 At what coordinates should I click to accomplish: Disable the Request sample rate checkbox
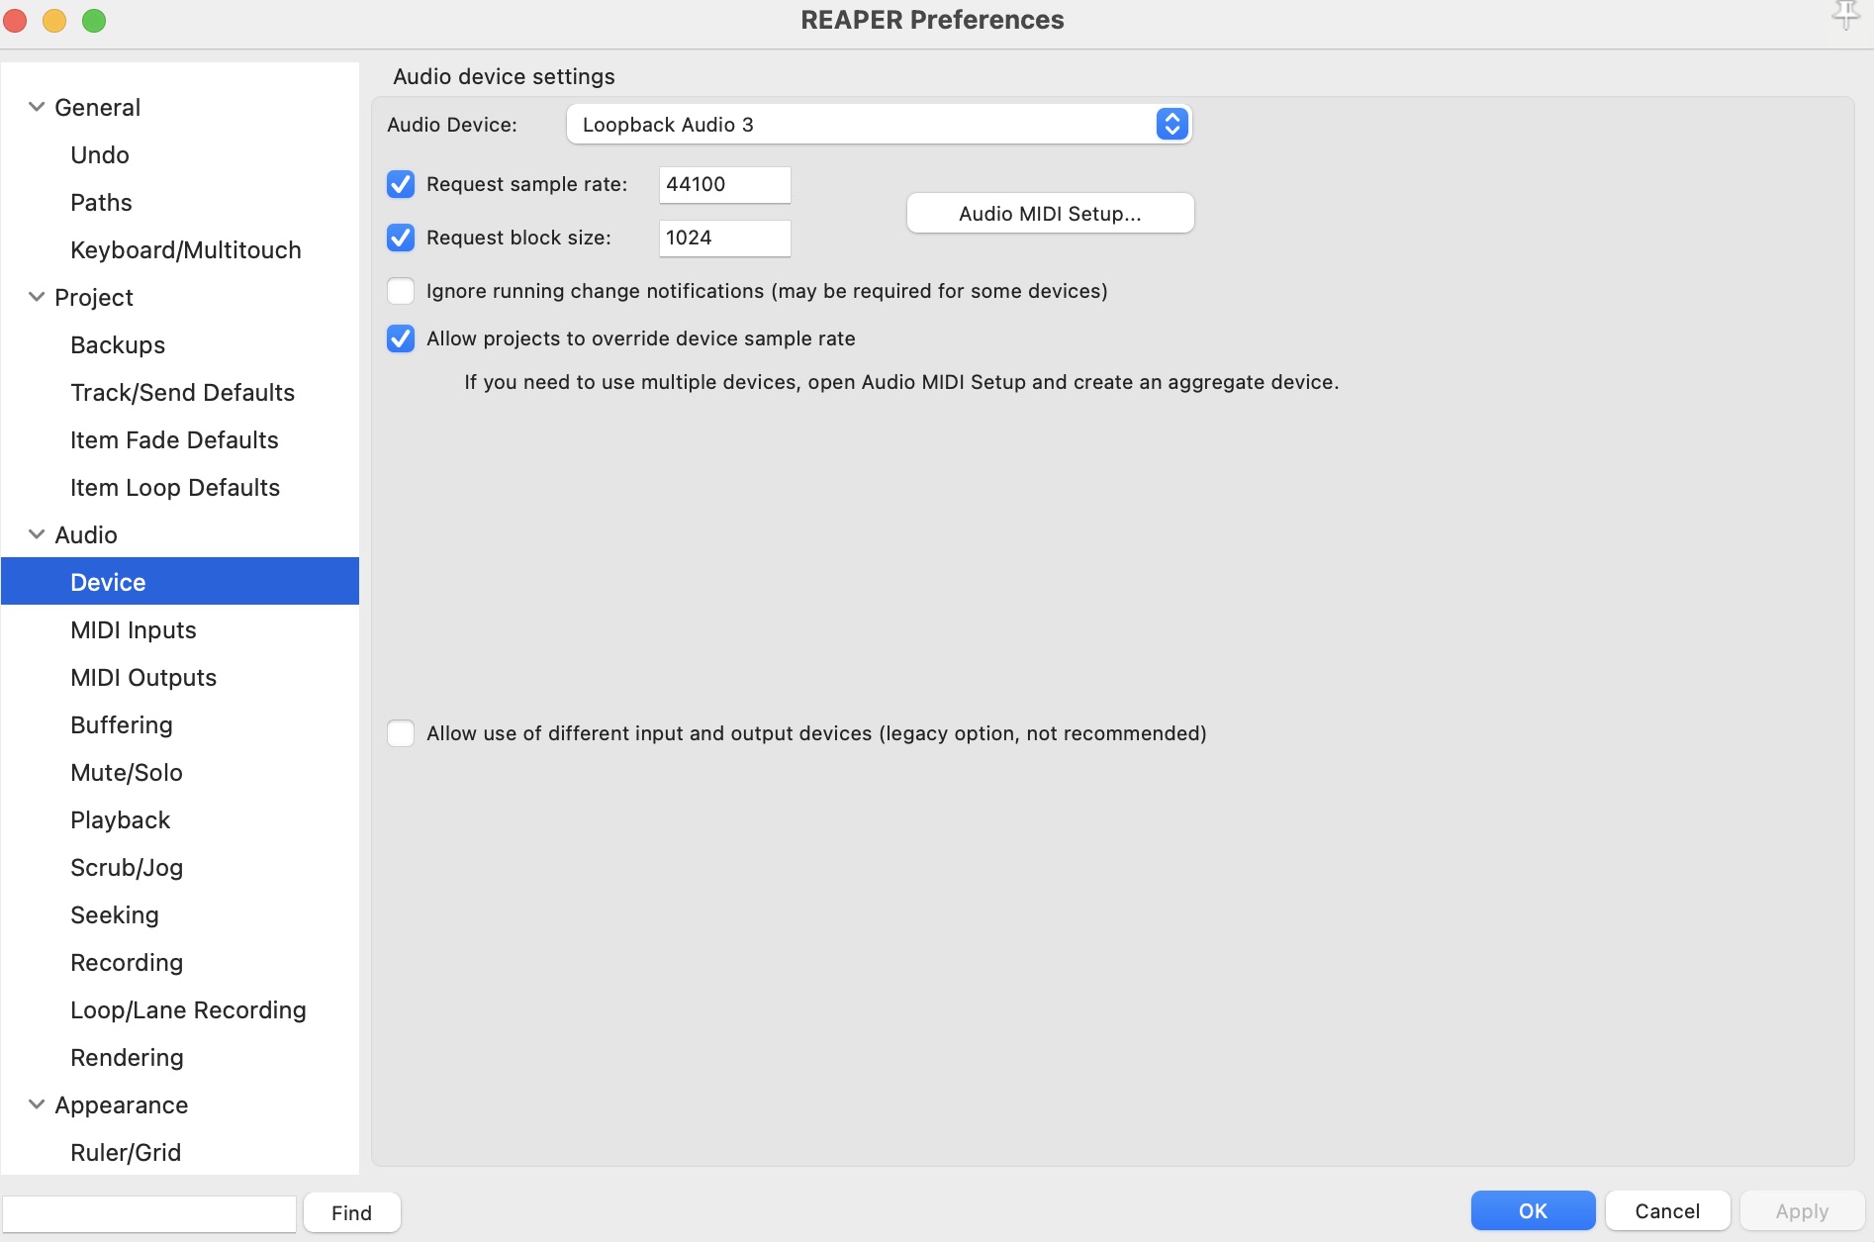401,184
